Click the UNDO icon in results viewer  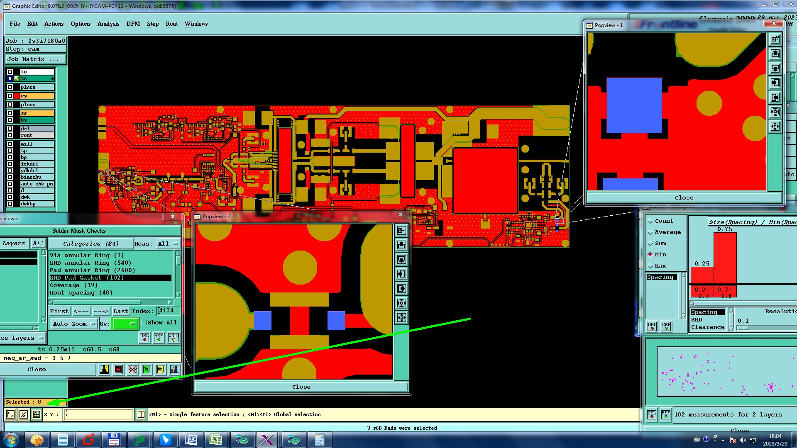coord(174,338)
